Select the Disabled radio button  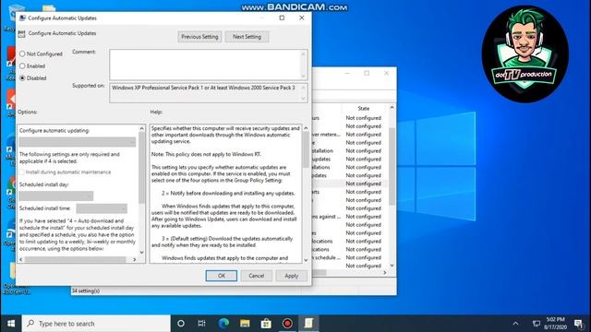coord(22,77)
